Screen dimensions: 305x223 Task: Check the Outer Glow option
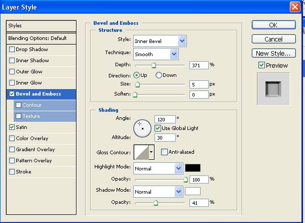point(12,71)
